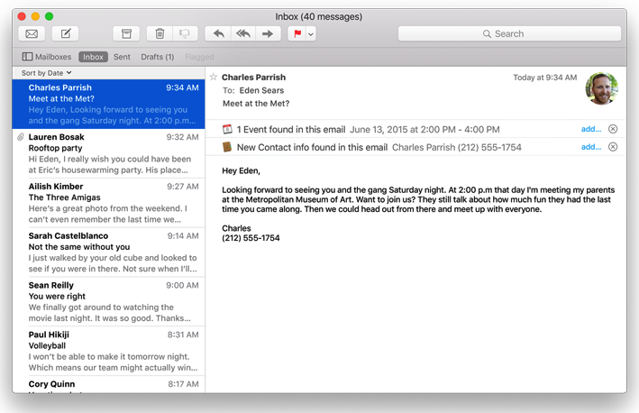
Task: Open the flag color dropdown arrow
Action: click(x=311, y=34)
